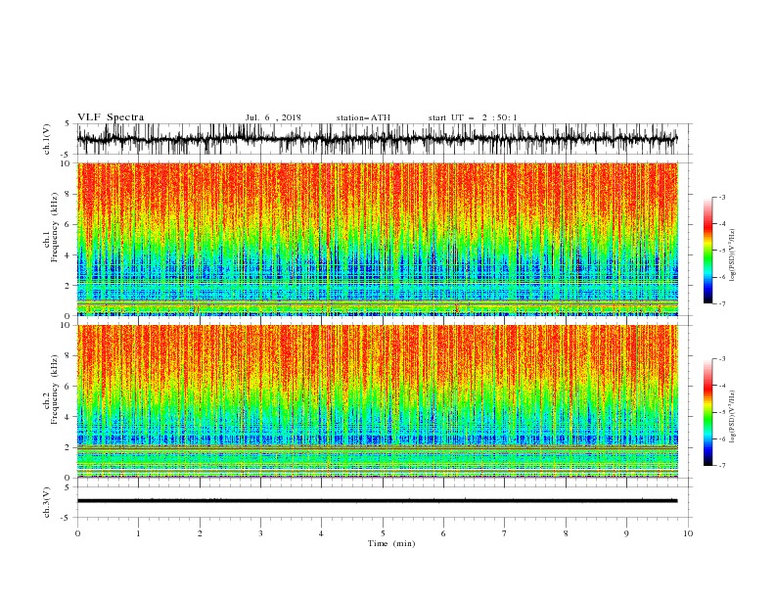Click the 'ch.3(V)' axis label

pyautogui.click(x=47, y=502)
